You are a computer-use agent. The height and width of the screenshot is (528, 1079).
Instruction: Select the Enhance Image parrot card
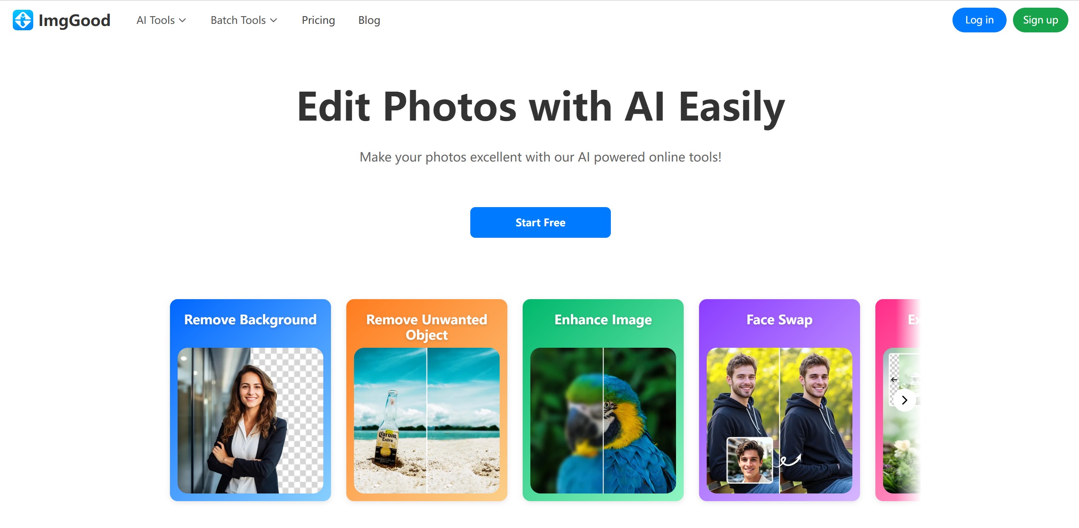click(x=603, y=400)
